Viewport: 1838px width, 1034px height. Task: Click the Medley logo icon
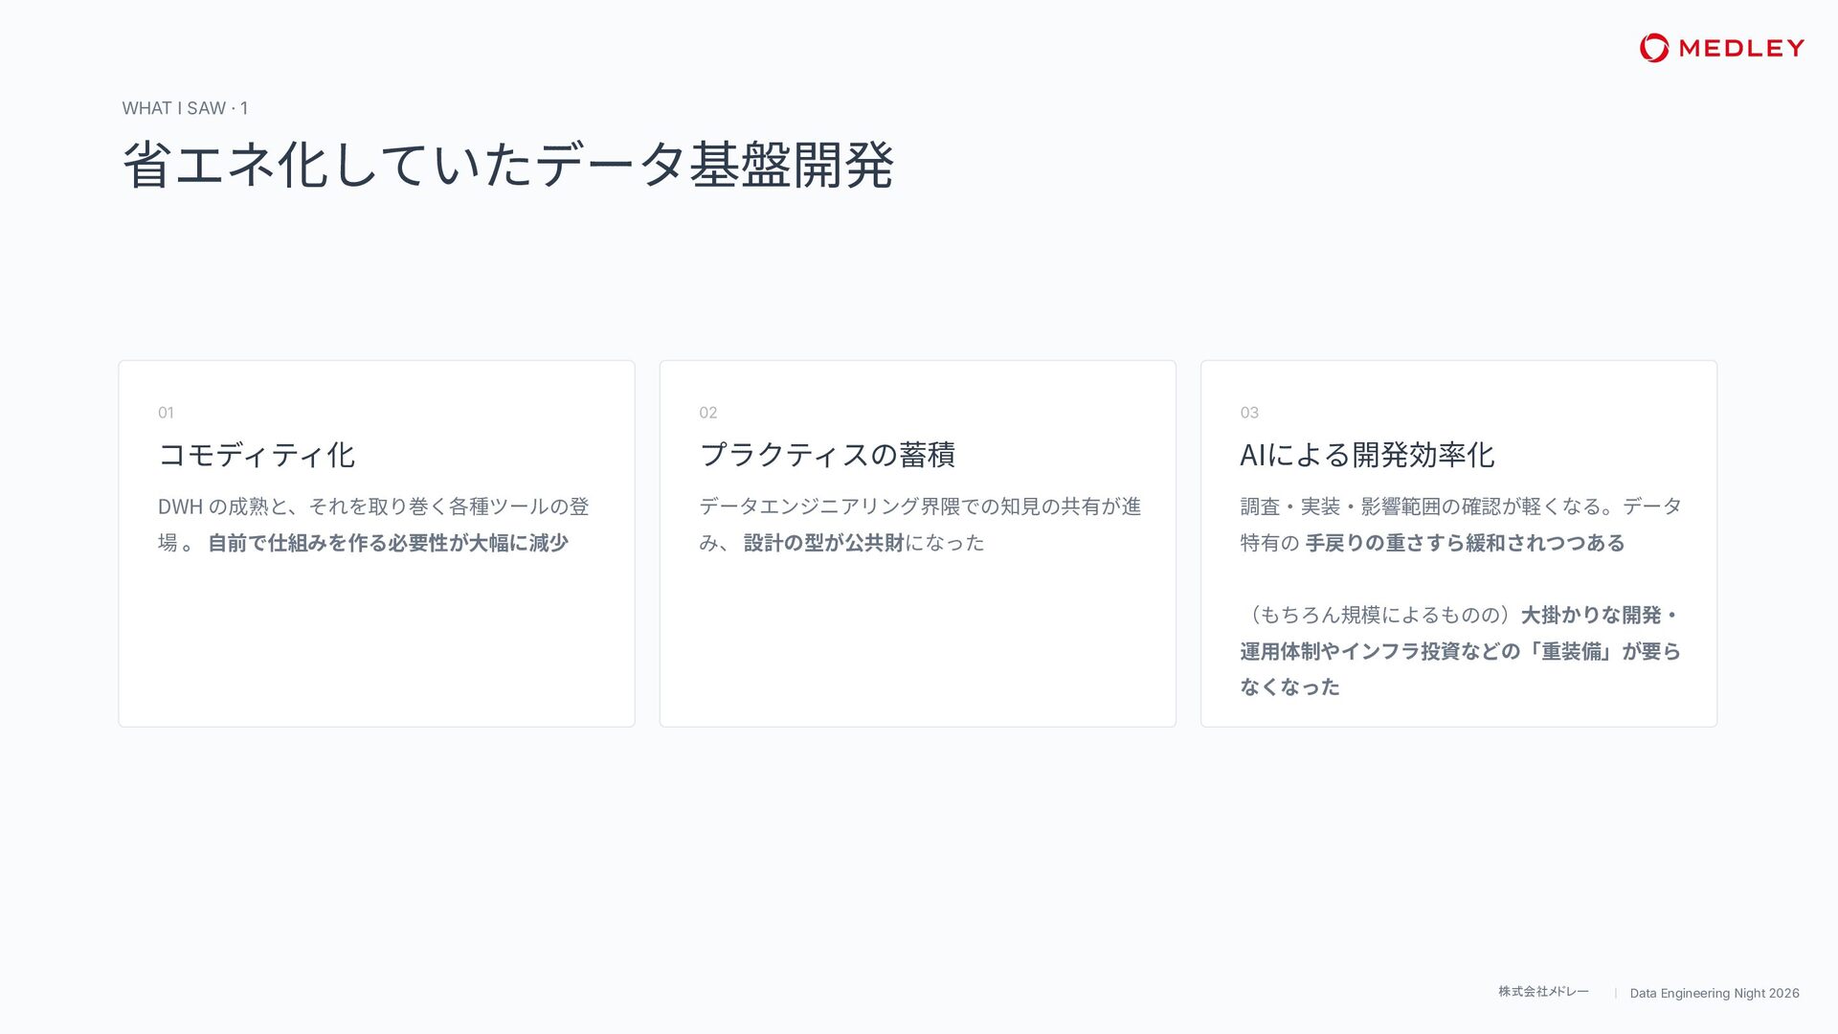[1653, 48]
